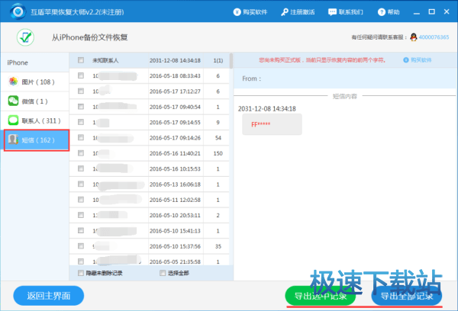
Task: Click the 返回主界面 button
Action: tap(49, 296)
